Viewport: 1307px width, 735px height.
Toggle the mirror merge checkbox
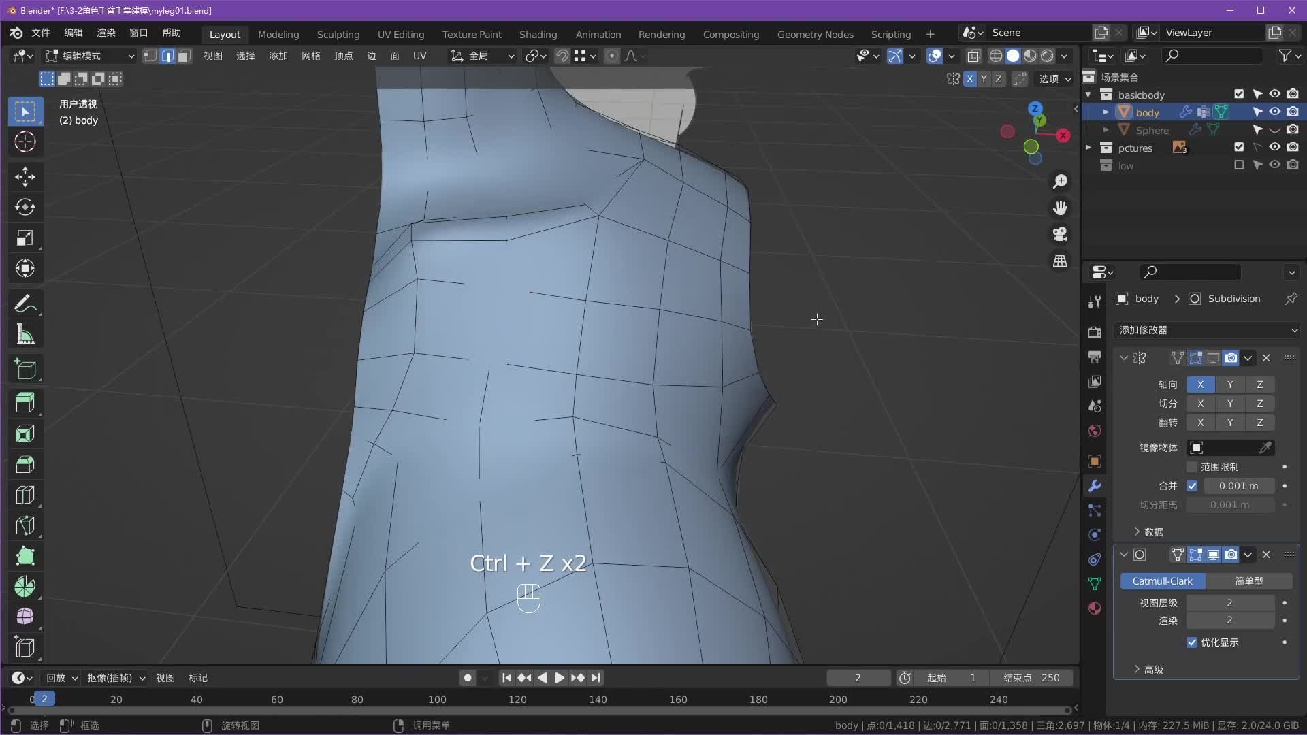1192,486
